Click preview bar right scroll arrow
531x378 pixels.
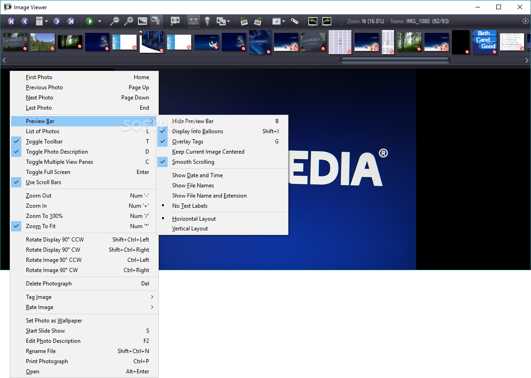click(526, 60)
